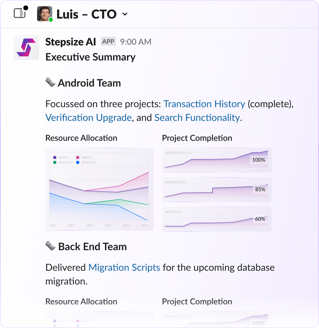Open the Transaction History link
Viewport: 319px width, 328px height.
tap(204, 104)
